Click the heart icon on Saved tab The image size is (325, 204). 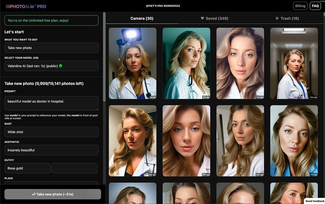[202, 18]
